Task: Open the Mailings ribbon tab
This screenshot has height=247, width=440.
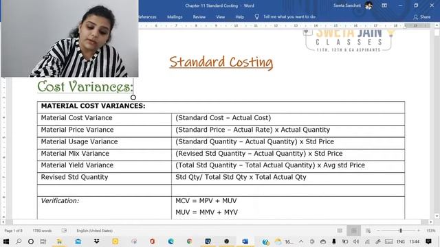Action: tap(175, 16)
